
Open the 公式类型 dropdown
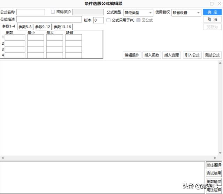138,13
